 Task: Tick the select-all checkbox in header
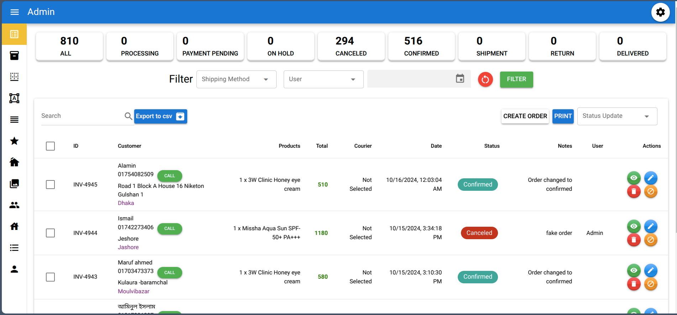(x=51, y=146)
